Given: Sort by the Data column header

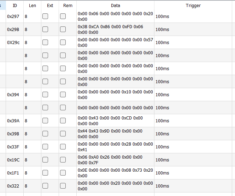Looking at the screenshot, I should (115, 6).
